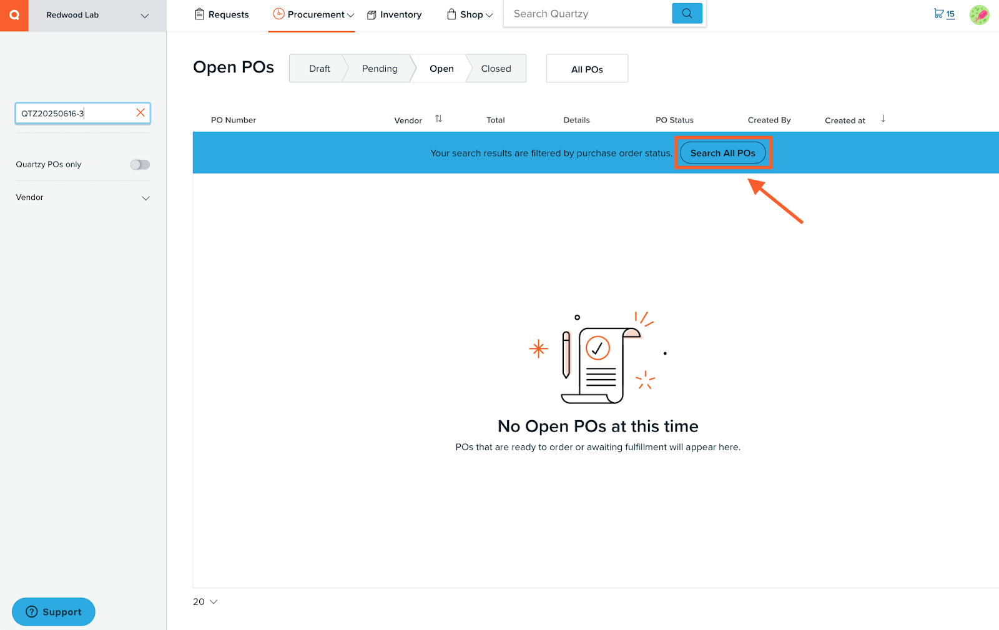999x630 pixels.
Task: Toggle the Vendor column sort order
Action: [439, 118]
